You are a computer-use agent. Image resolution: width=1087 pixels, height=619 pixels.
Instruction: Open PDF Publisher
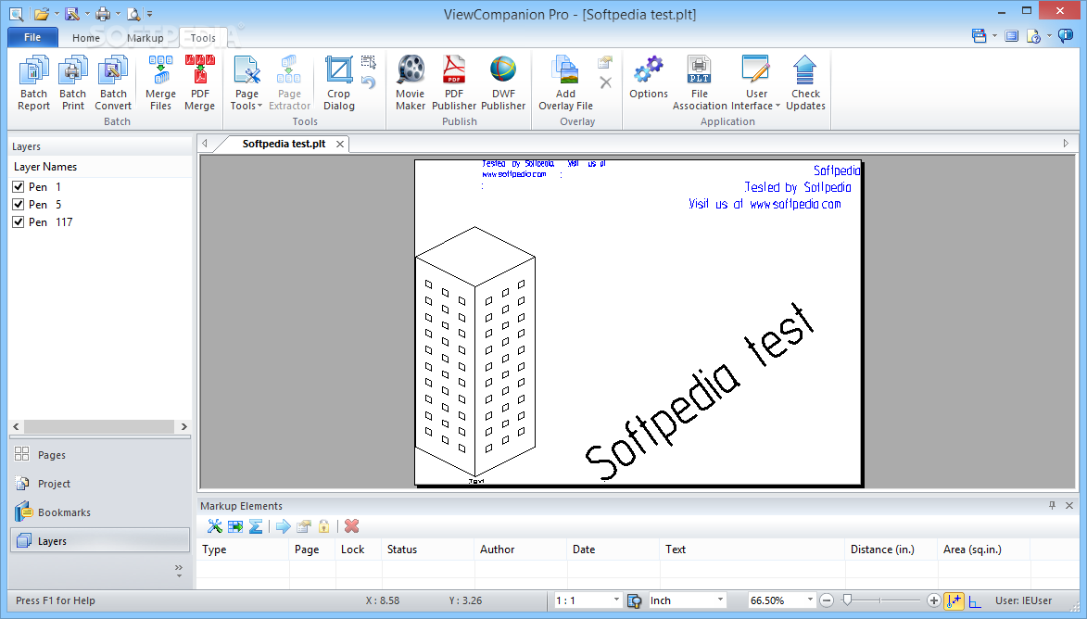click(454, 82)
